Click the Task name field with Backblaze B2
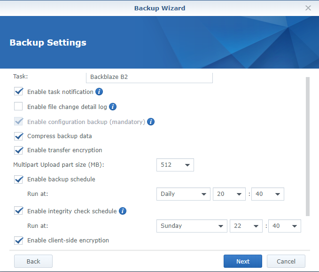Screen dimensions: 319x272 pos(149,77)
